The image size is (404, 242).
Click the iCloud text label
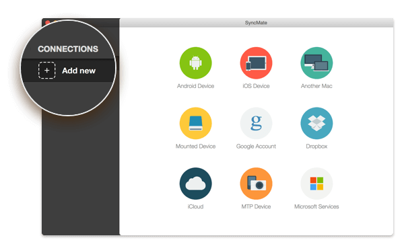click(195, 206)
